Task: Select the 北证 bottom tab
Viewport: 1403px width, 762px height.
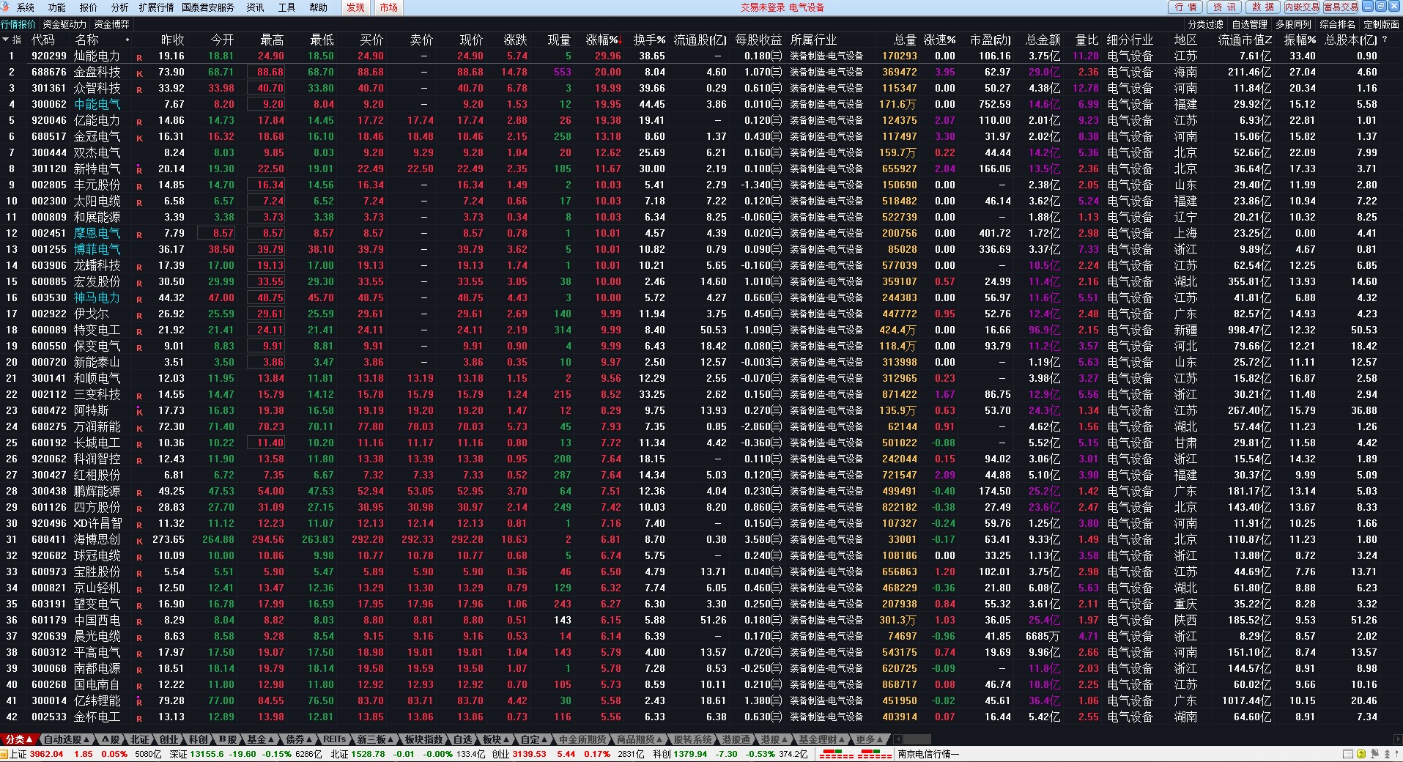Action: 140,739
